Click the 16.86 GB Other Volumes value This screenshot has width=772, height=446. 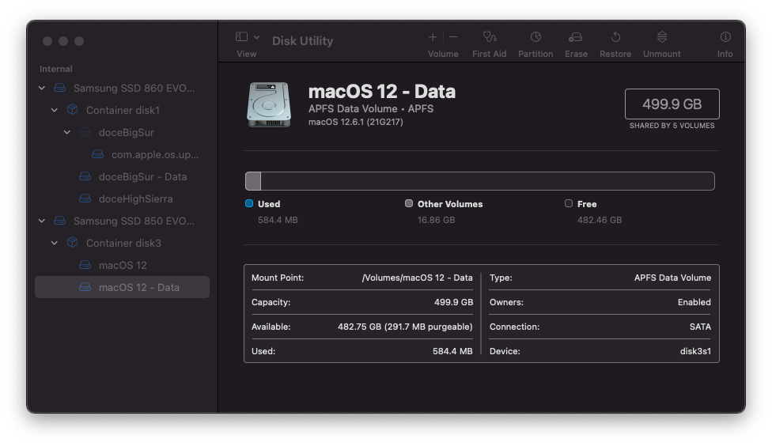[x=436, y=220]
